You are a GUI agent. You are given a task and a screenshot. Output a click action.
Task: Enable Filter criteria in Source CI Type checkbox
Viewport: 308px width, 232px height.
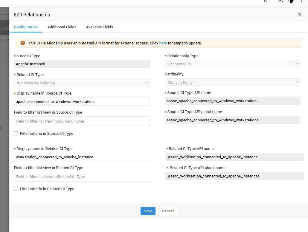(x=16, y=133)
